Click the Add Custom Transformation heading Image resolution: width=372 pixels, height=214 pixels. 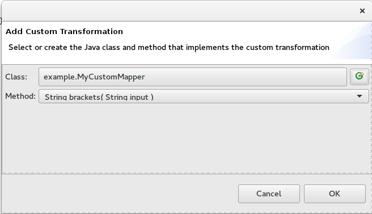point(64,32)
